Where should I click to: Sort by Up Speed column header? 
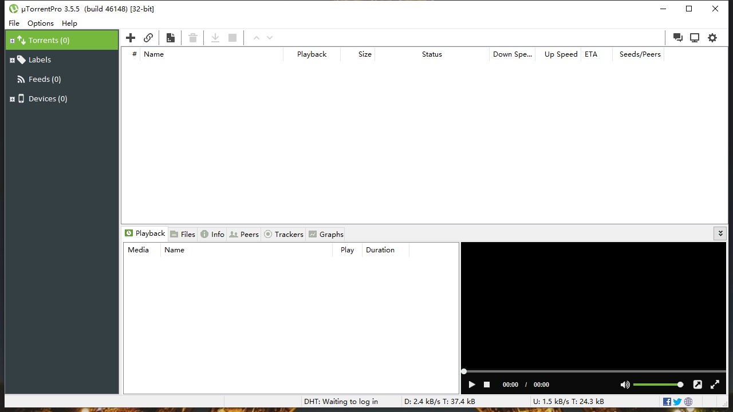click(558, 54)
